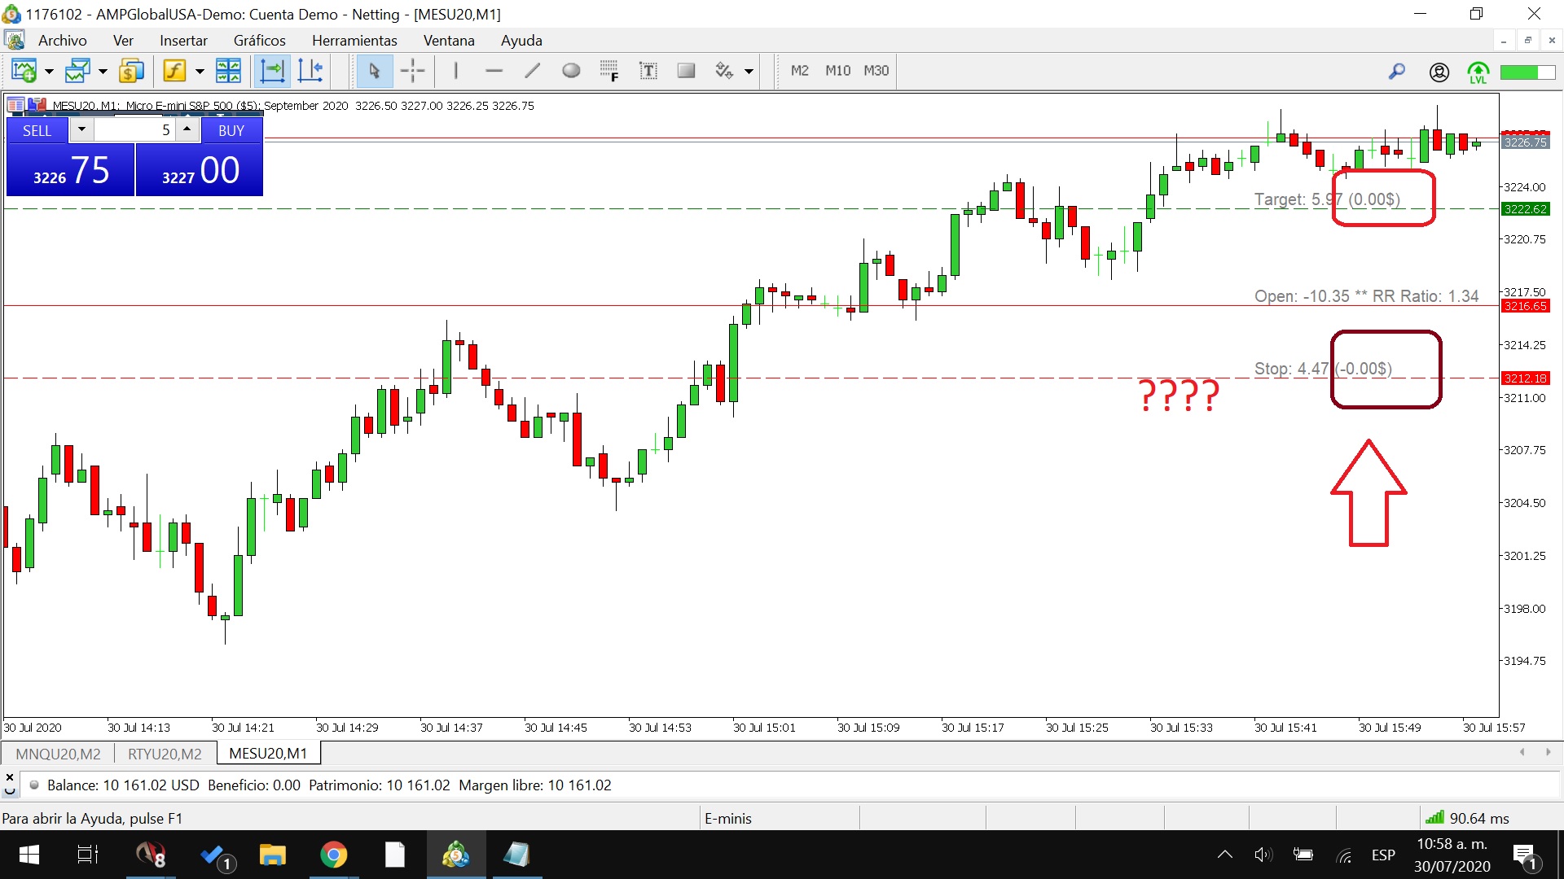Screen dimensions: 1564x879
Task: Click the search magnifier icon
Action: (x=1396, y=72)
